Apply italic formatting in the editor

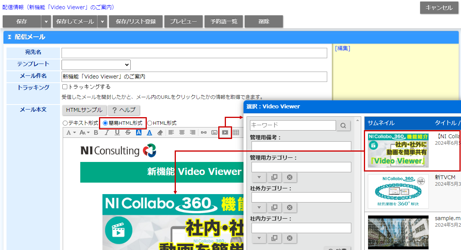[x=107, y=132]
